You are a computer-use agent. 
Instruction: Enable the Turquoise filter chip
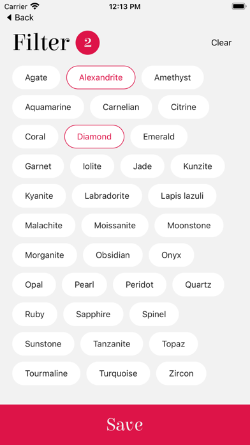tap(118, 373)
